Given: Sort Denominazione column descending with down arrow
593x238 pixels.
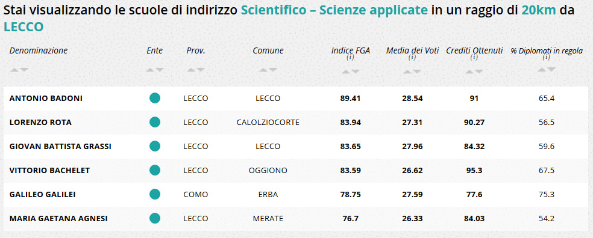Looking at the screenshot, I should [24, 70].
